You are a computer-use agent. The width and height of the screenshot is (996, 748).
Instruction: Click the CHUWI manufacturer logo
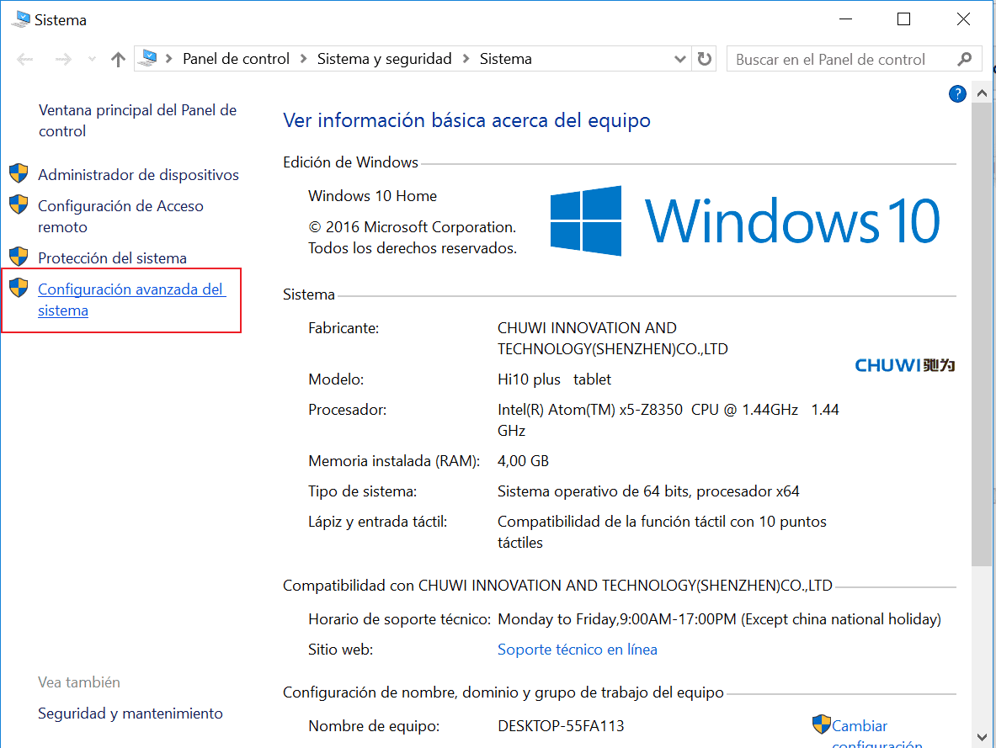pos(904,365)
